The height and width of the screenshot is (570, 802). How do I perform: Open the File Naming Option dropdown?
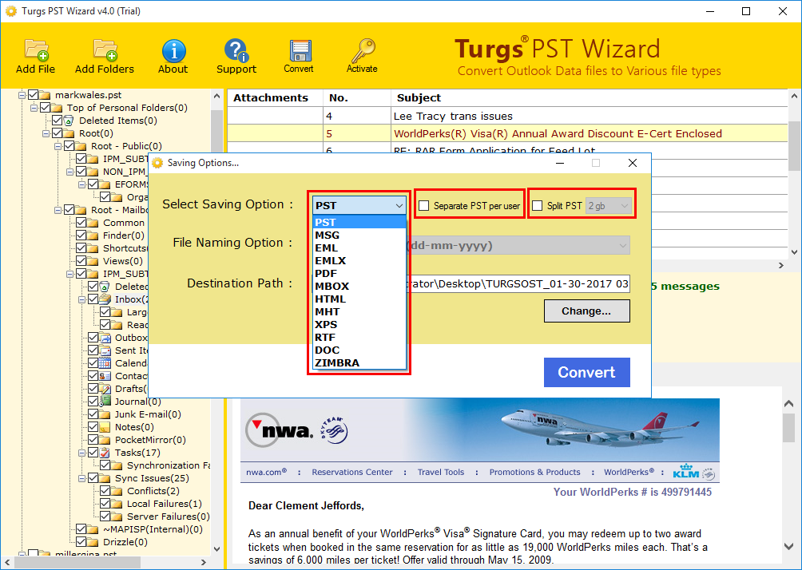coord(518,245)
